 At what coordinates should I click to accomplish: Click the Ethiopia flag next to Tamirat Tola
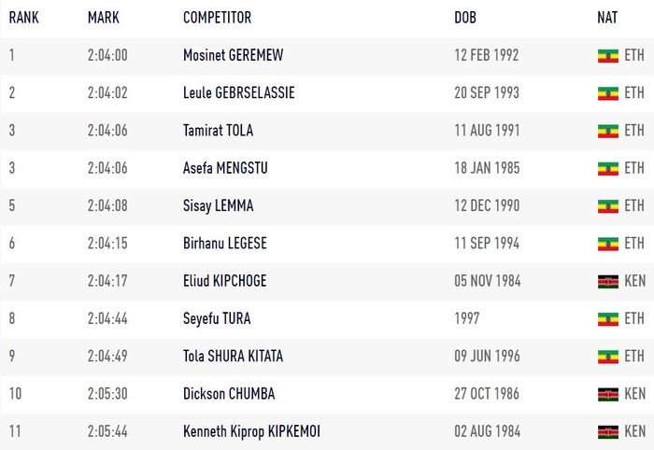tap(608, 131)
